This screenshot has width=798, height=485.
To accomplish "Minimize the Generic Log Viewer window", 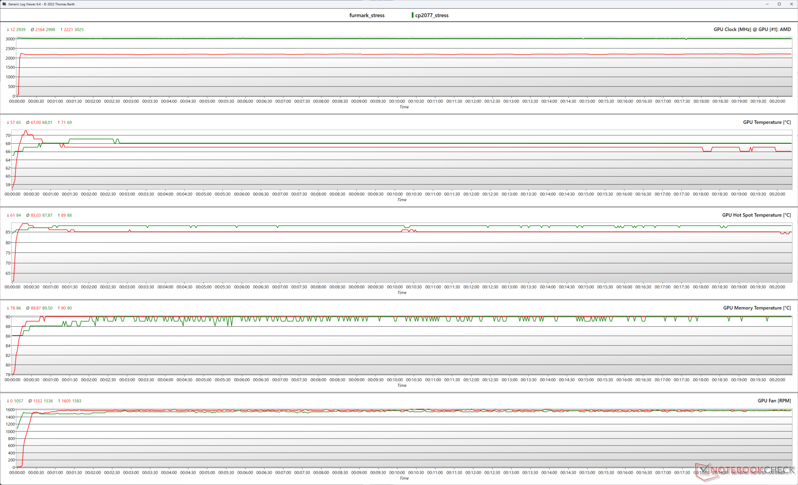I will tap(767, 4).
